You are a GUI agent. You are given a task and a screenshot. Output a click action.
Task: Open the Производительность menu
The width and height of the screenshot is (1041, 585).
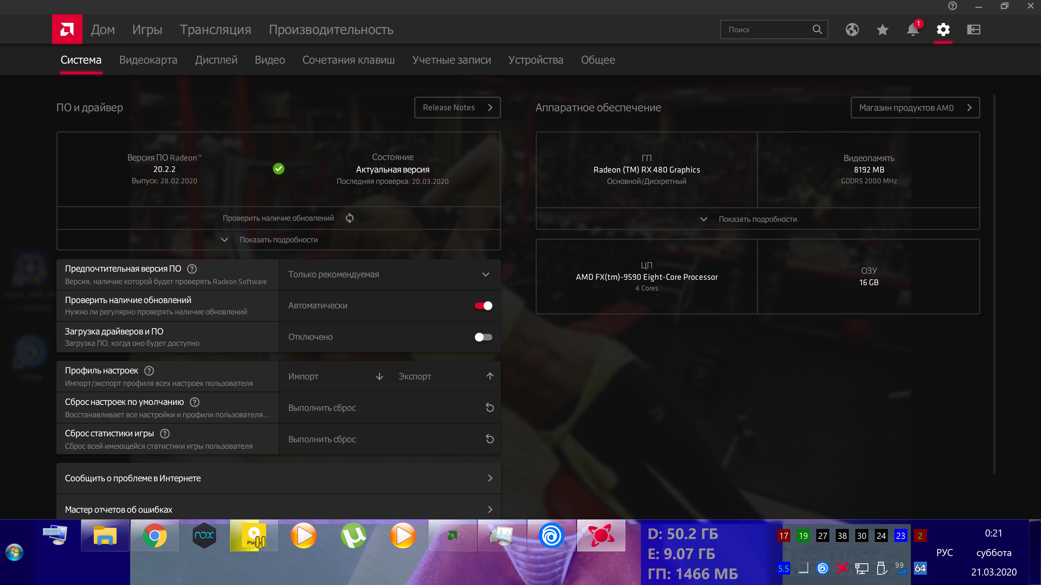pos(331,30)
